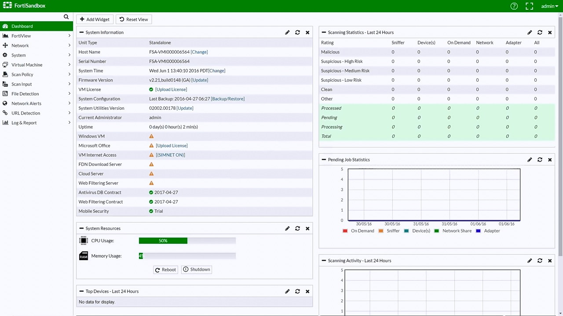Close the Pending Job Statistics widget
The height and width of the screenshot is (316, 563).
point(550,160)
